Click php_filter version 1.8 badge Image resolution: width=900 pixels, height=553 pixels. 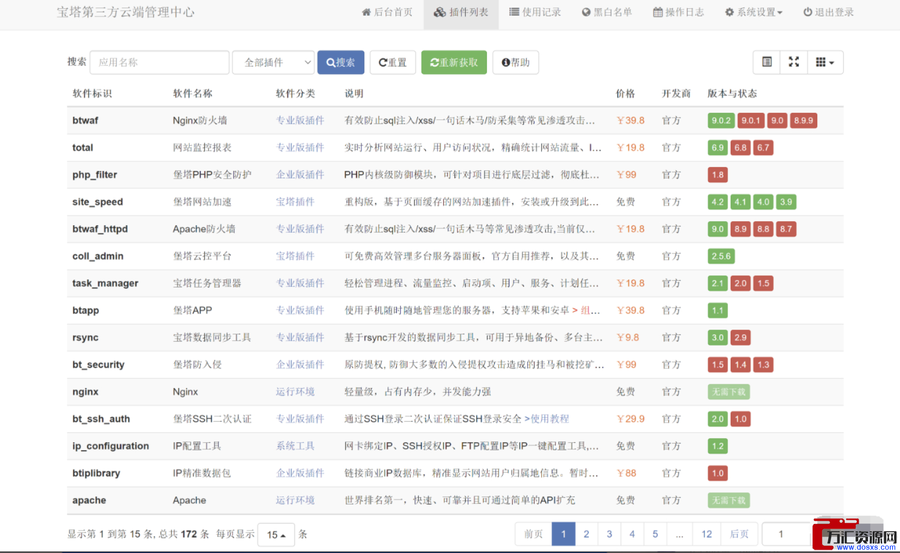coord(717,175)
